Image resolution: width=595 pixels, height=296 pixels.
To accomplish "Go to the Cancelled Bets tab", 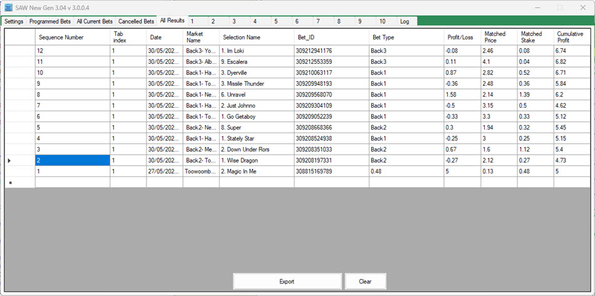I will coord(136,21).
